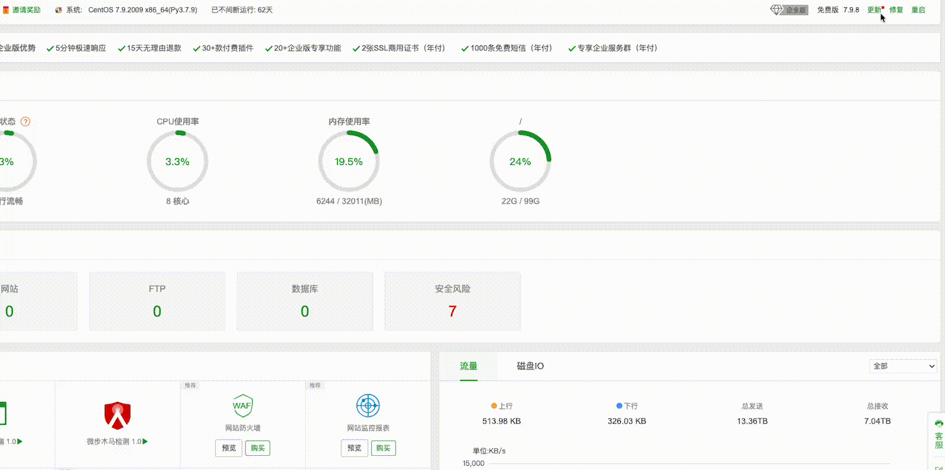Screen dimensions: 945x470
Task: Click 预览 under 网站监控报表
Action: click(x=354, y=448)
